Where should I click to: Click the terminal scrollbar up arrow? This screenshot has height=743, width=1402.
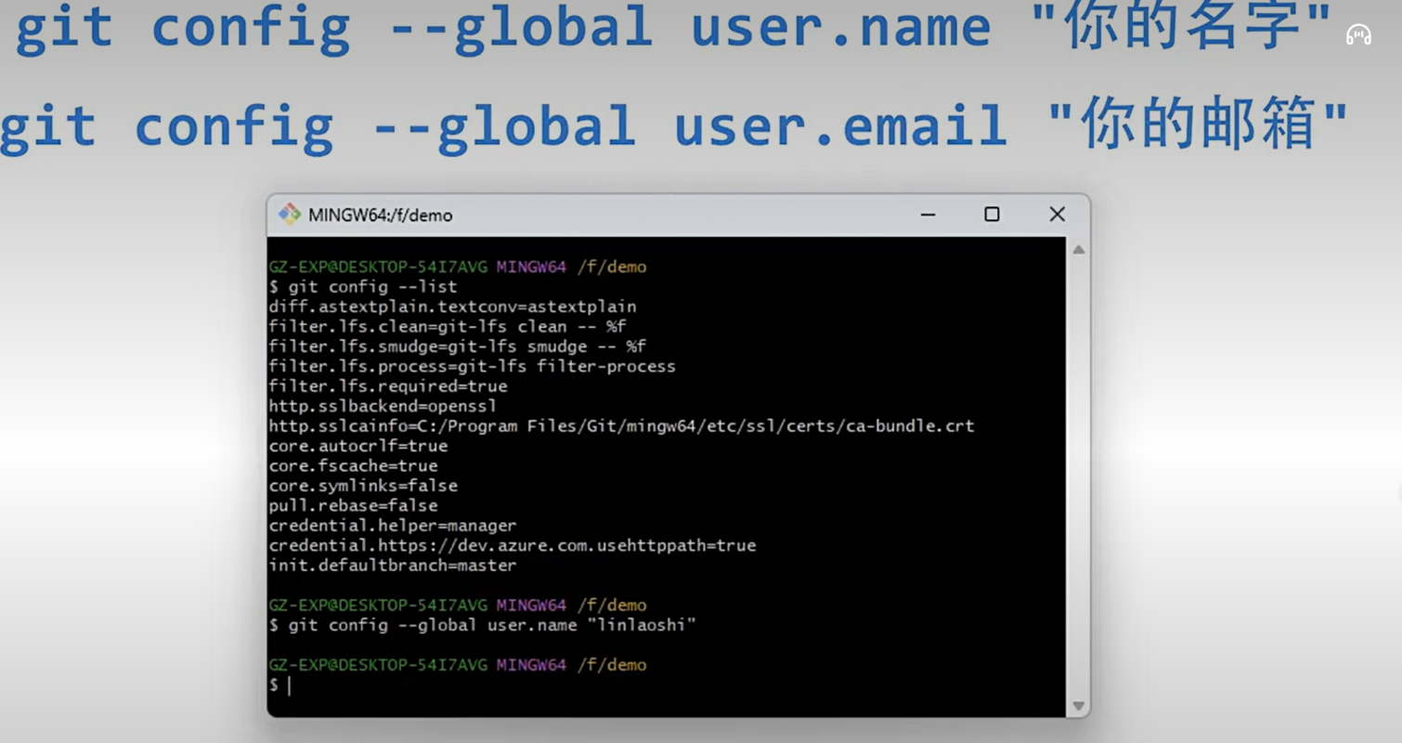pyautogui.click(x=1078, y=250)
